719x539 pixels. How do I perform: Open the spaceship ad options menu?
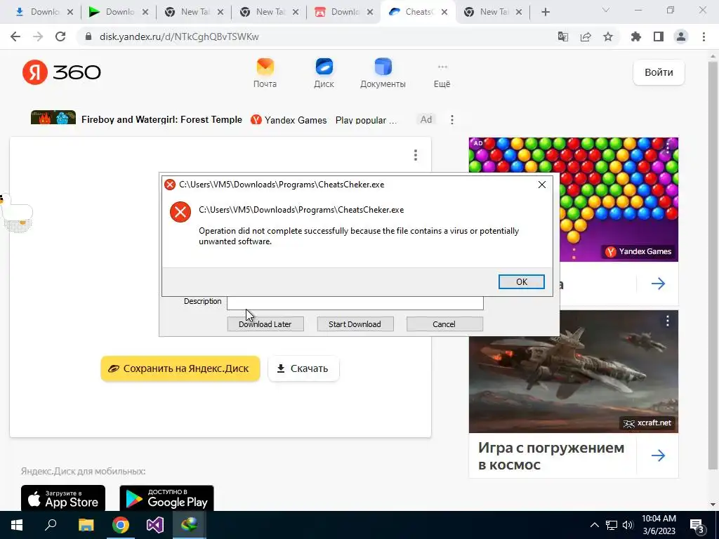668,321
